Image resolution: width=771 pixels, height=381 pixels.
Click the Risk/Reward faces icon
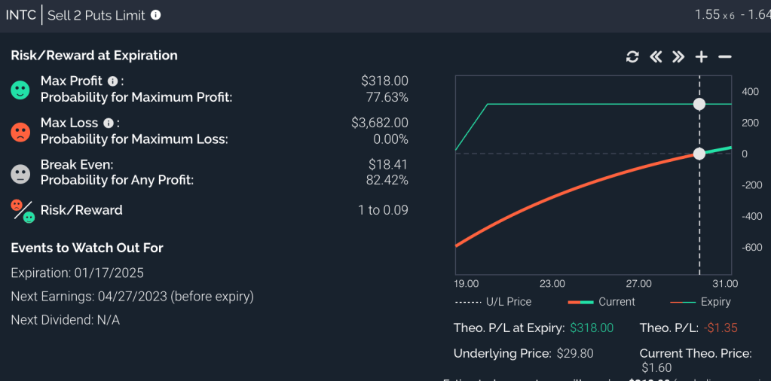[23, 210]
